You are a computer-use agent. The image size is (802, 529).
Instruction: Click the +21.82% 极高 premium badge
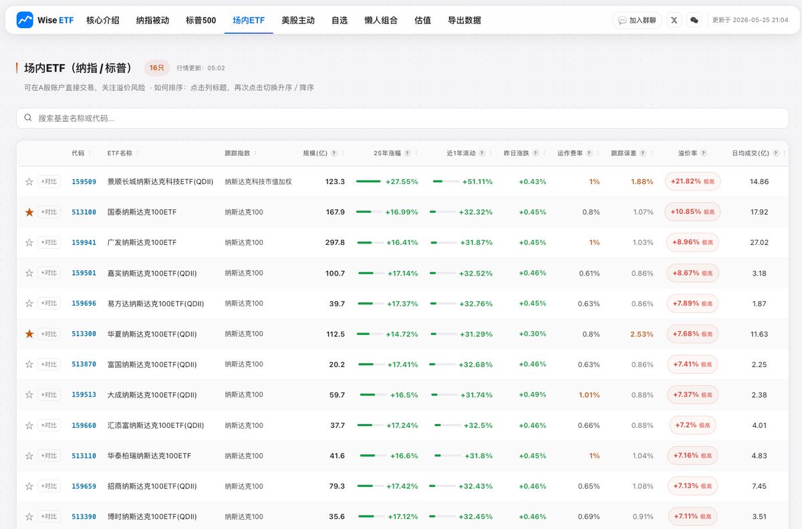click(x=692, y=181)
